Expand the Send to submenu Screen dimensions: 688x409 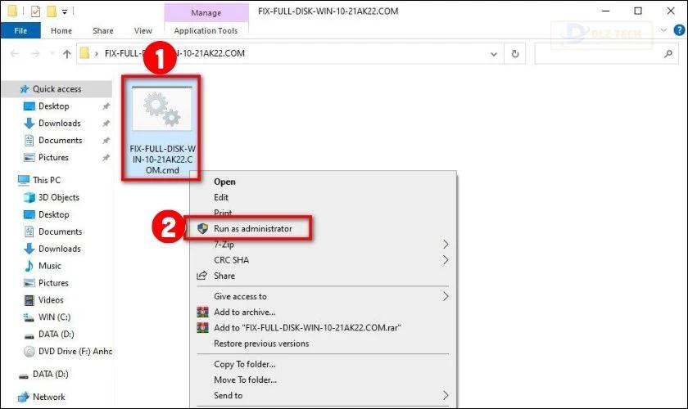(229, 395)
